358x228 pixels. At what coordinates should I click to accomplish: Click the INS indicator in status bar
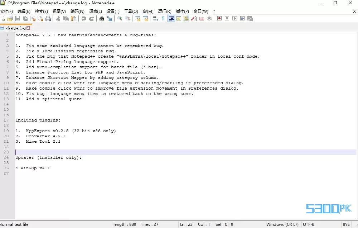click(x=346, y=224)
